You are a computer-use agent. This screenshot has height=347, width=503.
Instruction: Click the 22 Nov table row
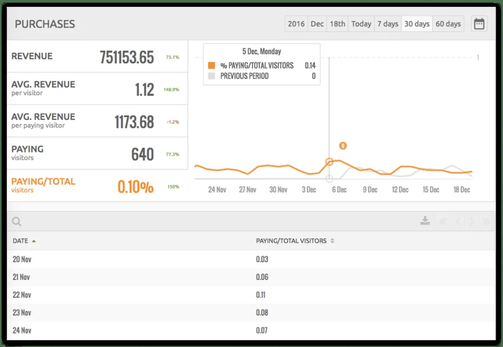pyautogui.click(x=251, y=295)
